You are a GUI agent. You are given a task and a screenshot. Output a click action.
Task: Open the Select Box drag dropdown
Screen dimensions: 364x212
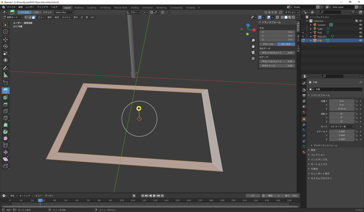(x=64, y=12)
